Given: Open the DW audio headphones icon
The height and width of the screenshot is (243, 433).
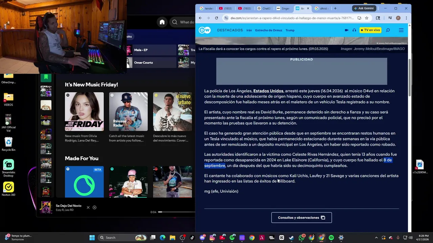Looking at the screenshot, I should tap(354, 30).
